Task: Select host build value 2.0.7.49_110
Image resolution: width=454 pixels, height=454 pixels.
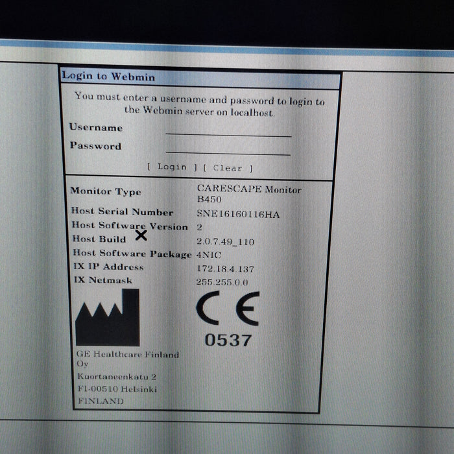Action: point(225,242)
